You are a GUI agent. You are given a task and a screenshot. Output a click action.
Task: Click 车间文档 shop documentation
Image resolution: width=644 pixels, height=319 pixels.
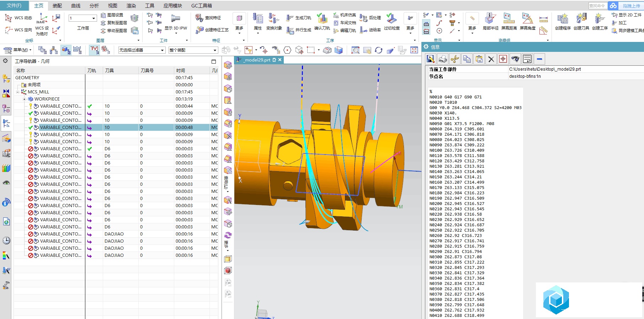point(344,23)
